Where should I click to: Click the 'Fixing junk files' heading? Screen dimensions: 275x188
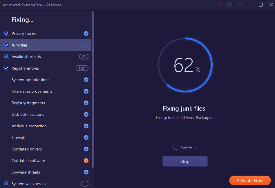[184, 108]
